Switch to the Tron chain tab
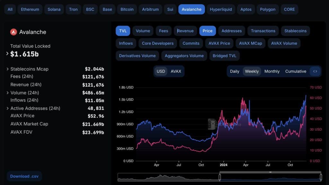 [73, 9]
